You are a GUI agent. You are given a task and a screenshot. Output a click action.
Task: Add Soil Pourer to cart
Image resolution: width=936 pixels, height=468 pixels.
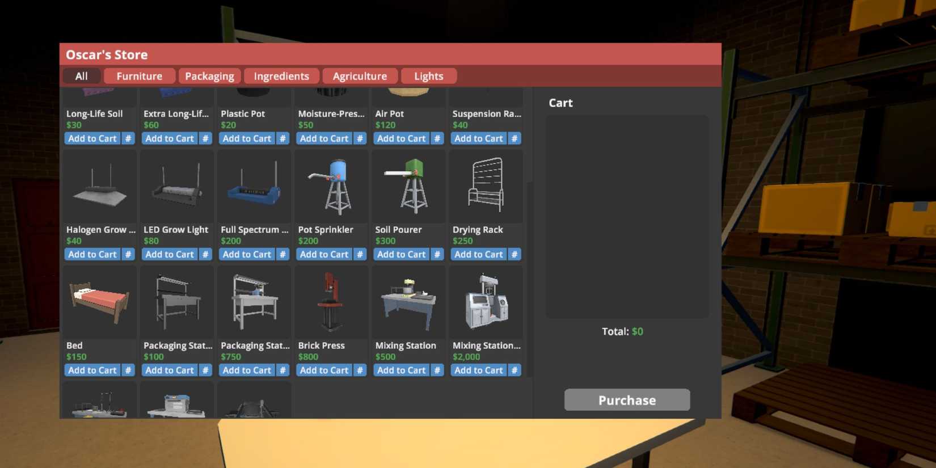tap(401, 254)
